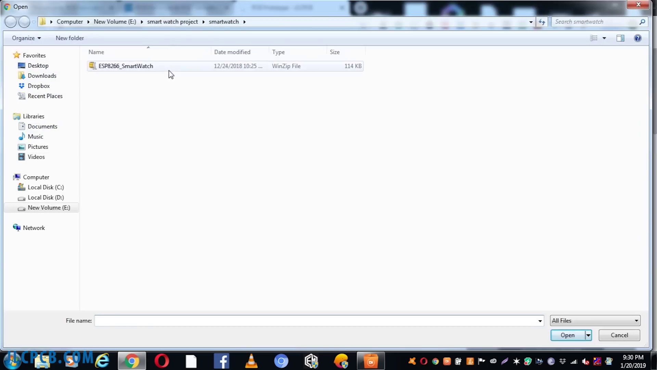Sort files by Date modified column
This screenshot has width=657, height=370.
coord(232,52)
